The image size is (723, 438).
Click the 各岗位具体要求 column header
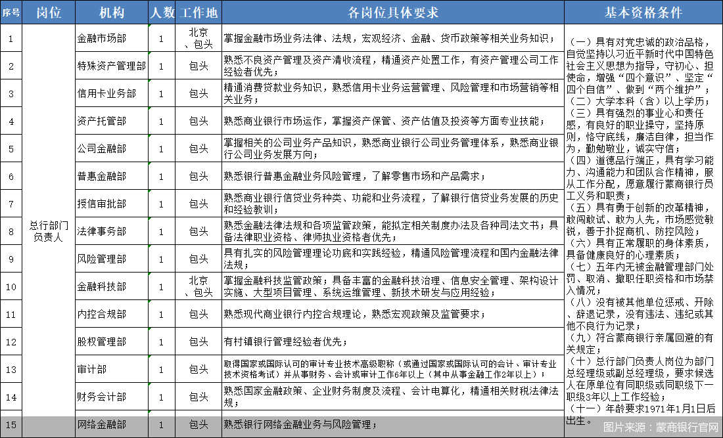point(393,12)
